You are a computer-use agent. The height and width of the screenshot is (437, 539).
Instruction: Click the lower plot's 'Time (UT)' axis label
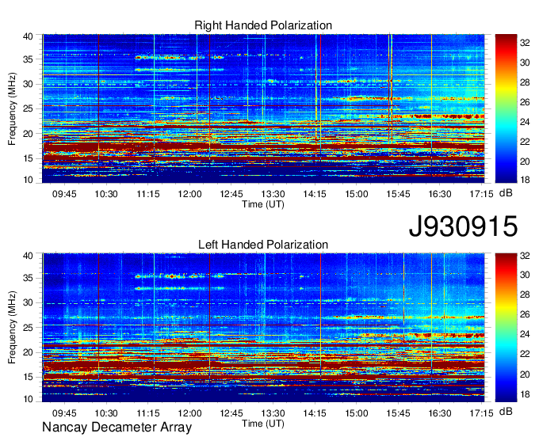coord(263,424)
